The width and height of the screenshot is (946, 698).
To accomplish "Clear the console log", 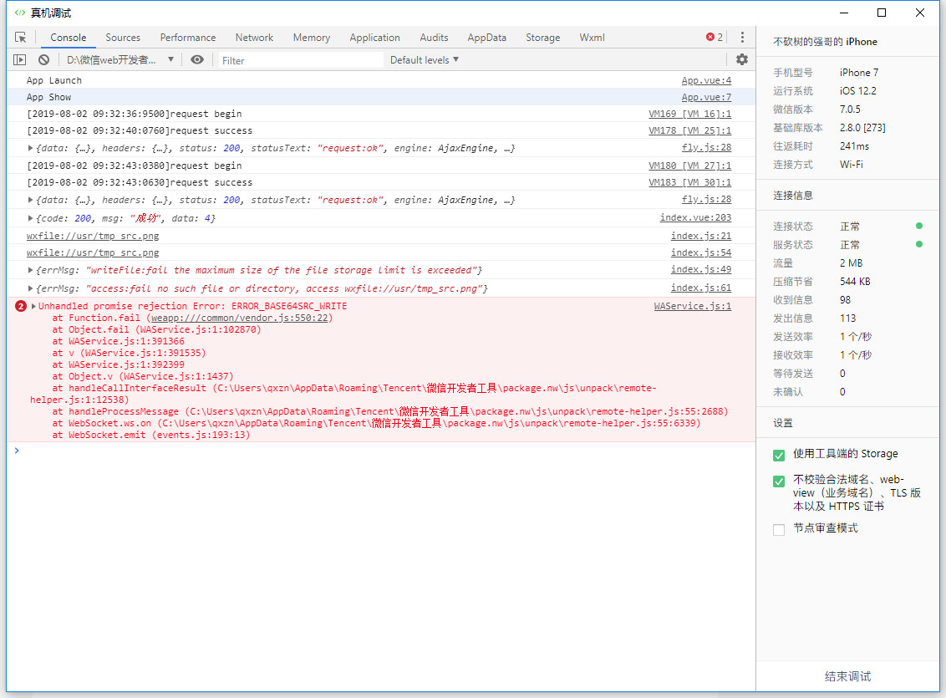I will pyautogui.click(x=43, y=60).
